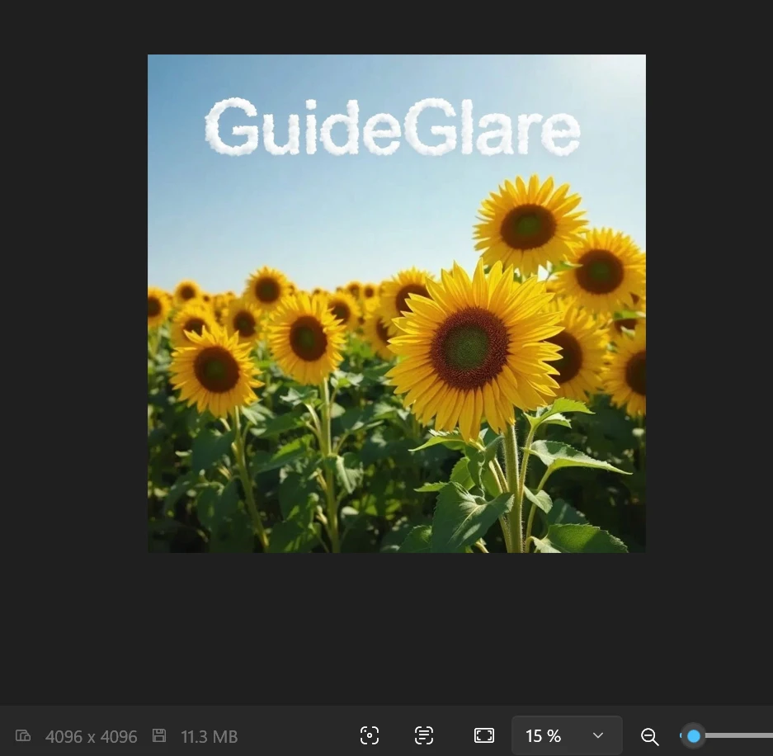Click the sunflower at the photo's left edge
The image size is (773, 756).
click(155, 307)
